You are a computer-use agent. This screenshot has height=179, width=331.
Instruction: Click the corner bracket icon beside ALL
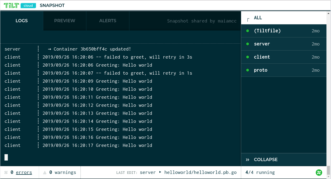click(x=248, y=19)
